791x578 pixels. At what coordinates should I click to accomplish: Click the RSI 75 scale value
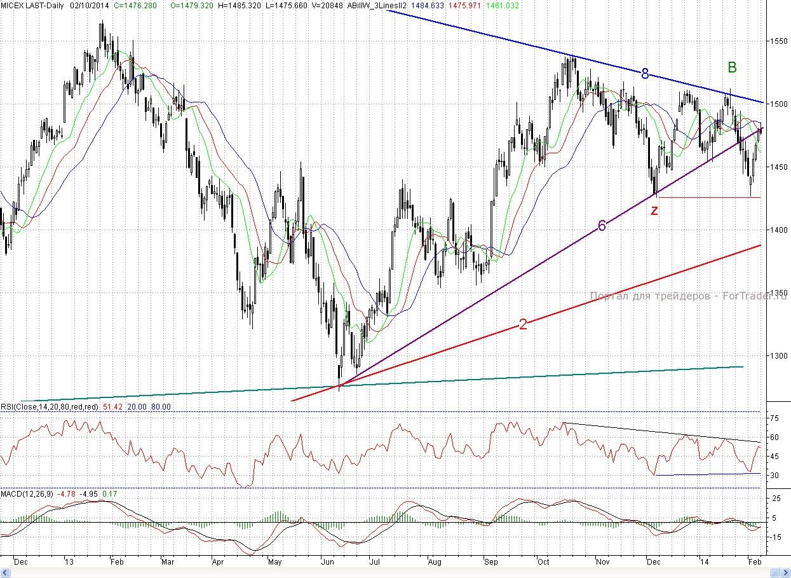774,418
